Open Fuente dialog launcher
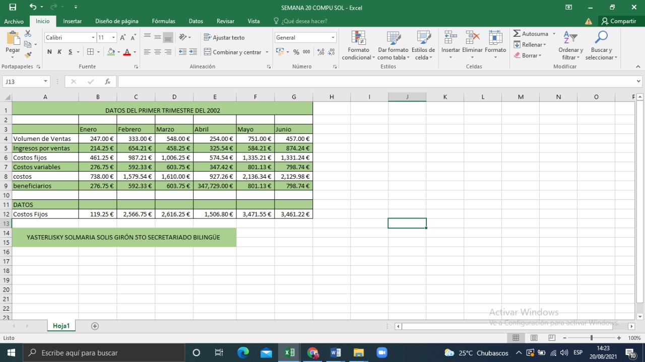The height and width of the screenshot is (362, 645). [x=136, y=66]
